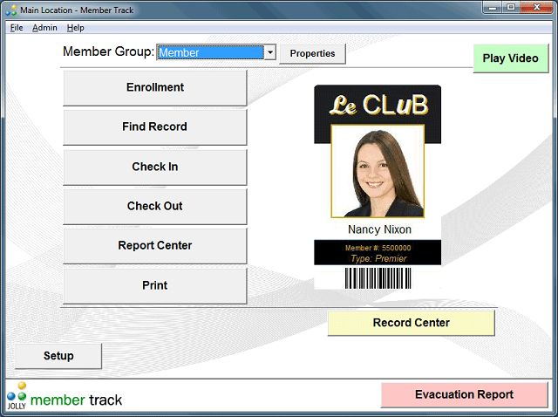Open the File menu
Screen dimensions: 558x417
coord(17,28)
